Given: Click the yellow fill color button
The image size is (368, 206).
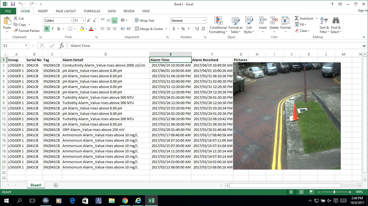Looking at the screenshot, I should [x=82, y=29].
